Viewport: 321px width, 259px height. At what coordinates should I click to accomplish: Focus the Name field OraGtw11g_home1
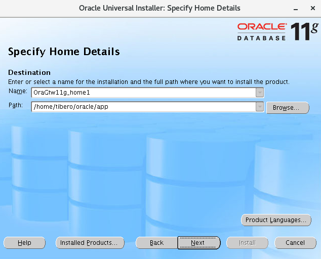pyautogui.click(x=143, y=93)
